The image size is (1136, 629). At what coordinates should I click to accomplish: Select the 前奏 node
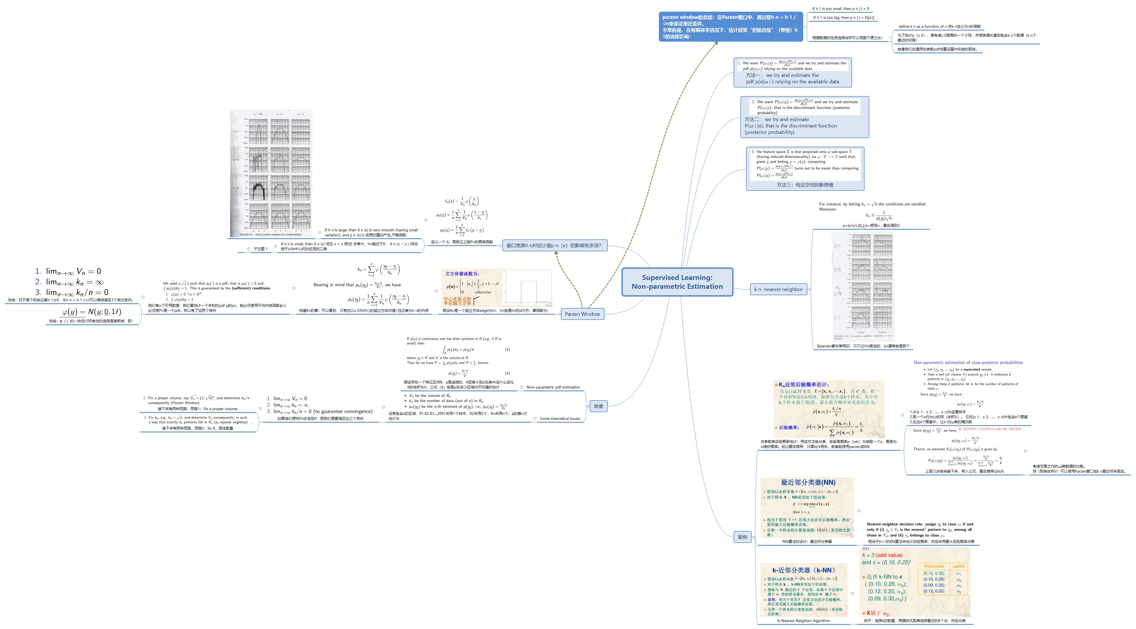click(x=598, y=406)
